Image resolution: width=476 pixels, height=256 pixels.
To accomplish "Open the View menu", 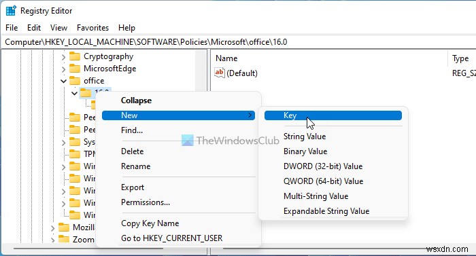I will (58, 28).
